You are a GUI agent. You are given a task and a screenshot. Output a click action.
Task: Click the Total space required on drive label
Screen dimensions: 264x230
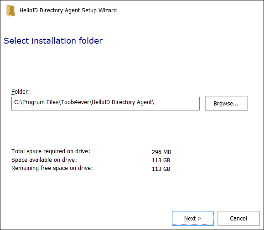tap(51, 151)
